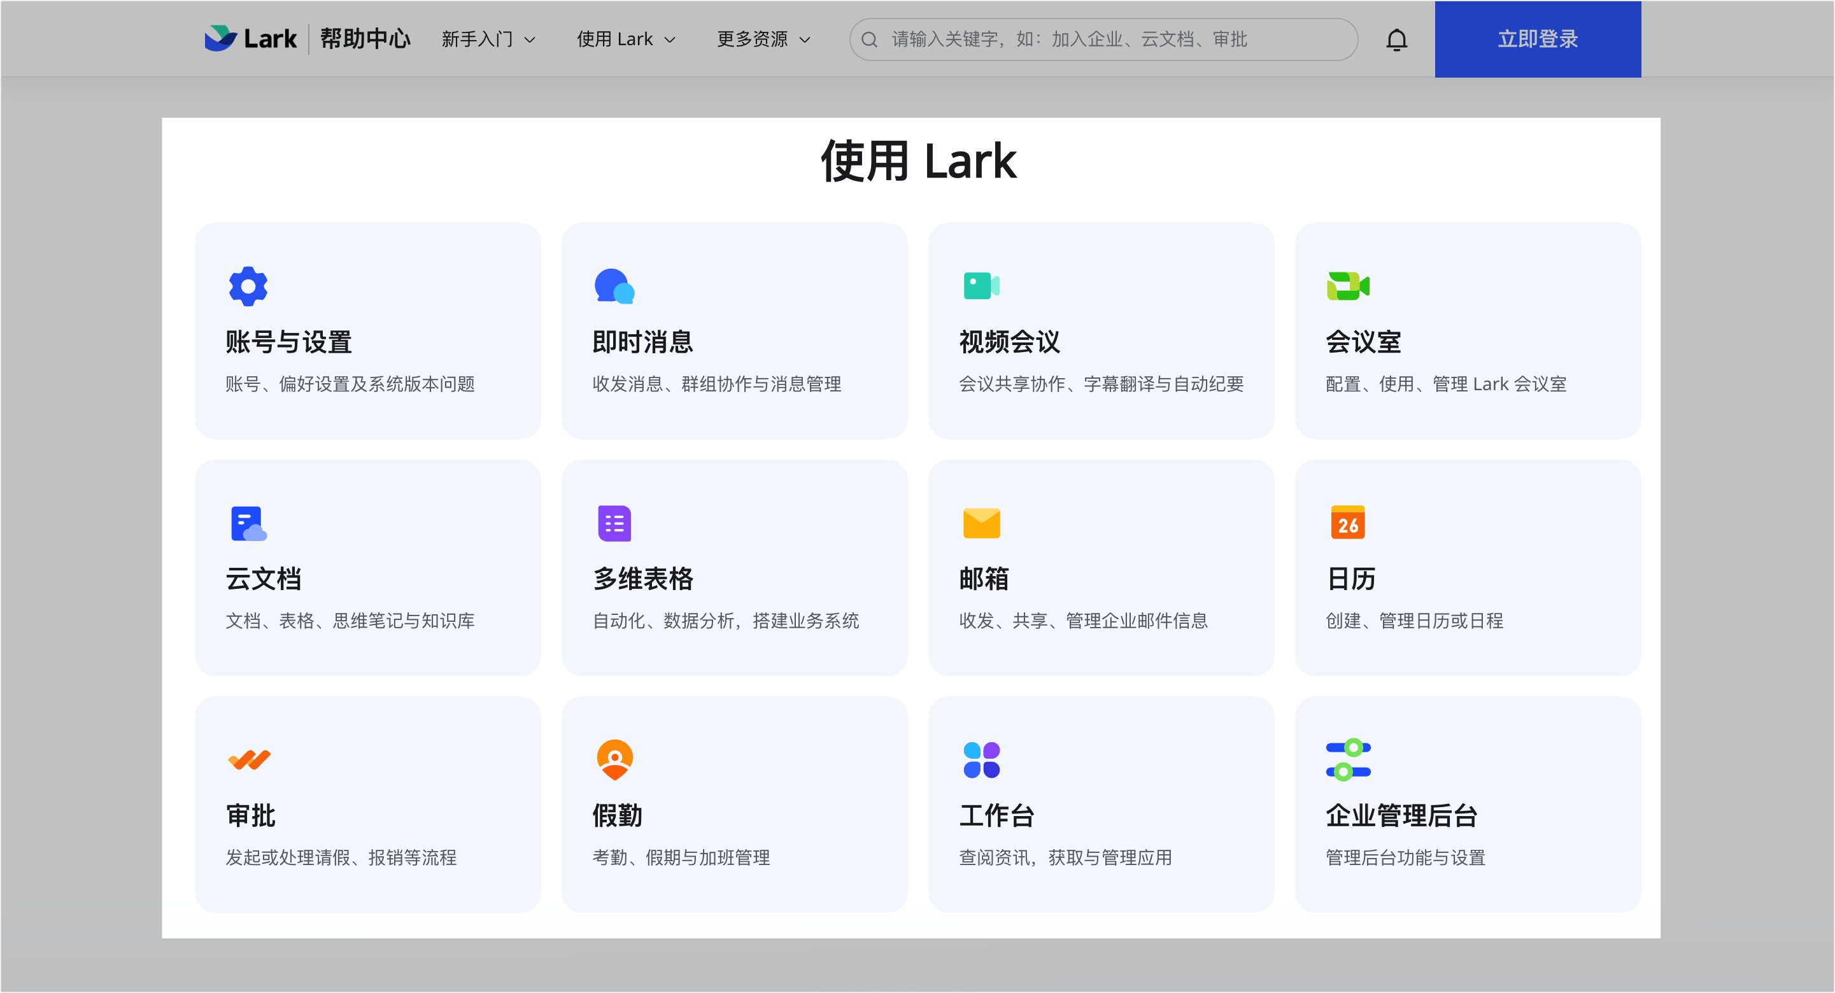Open the 多维表格 card title
Image resolution: width=1835 pixels, height=993 pixels.
642,579
